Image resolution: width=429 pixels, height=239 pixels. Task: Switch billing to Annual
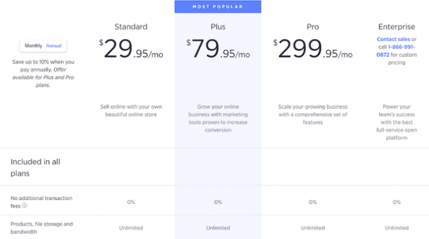point(54,46)
